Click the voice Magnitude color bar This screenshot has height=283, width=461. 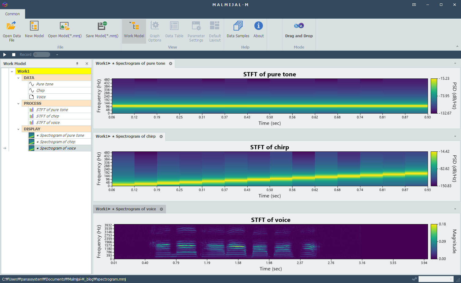click(x=434, y=241)
